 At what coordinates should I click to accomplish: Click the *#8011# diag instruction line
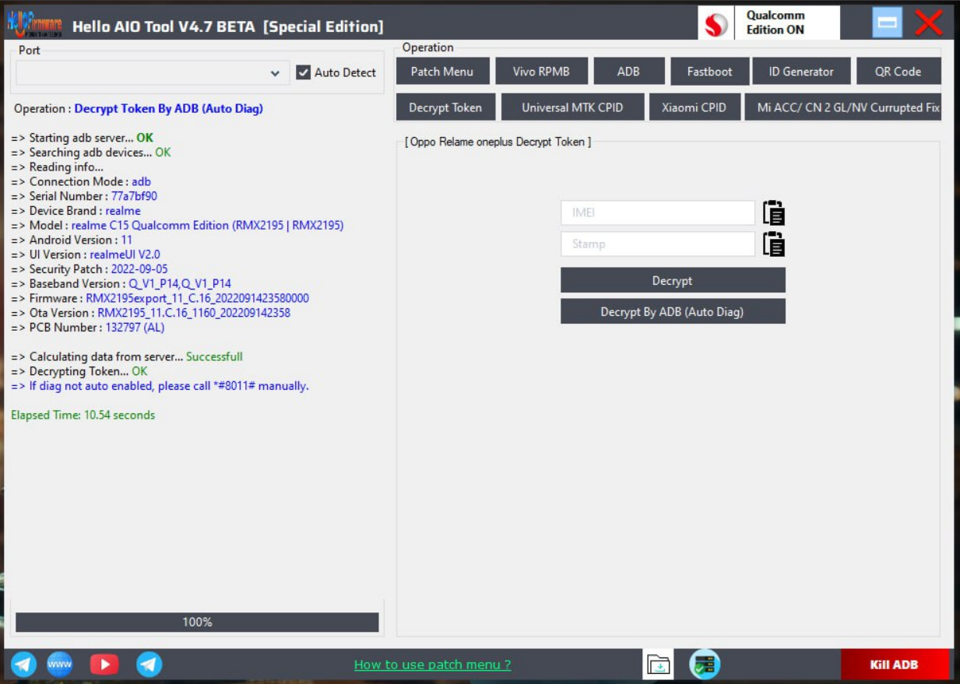click(x=160, y=385)
